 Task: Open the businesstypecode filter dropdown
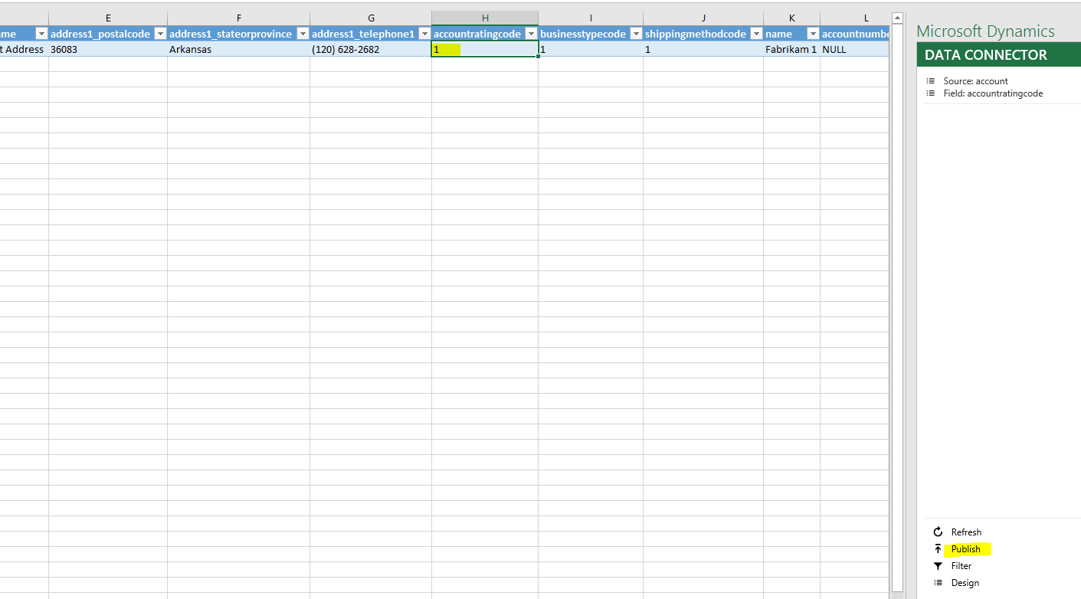(636, 34)
